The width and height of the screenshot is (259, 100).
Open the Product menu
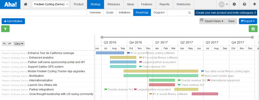coord(79,5)
